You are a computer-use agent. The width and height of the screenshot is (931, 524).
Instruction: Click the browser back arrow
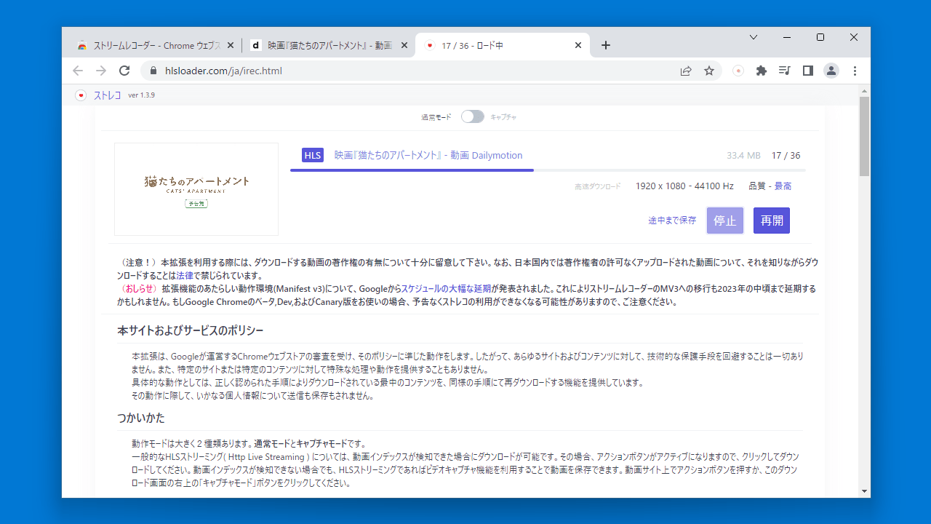[78, 71]
